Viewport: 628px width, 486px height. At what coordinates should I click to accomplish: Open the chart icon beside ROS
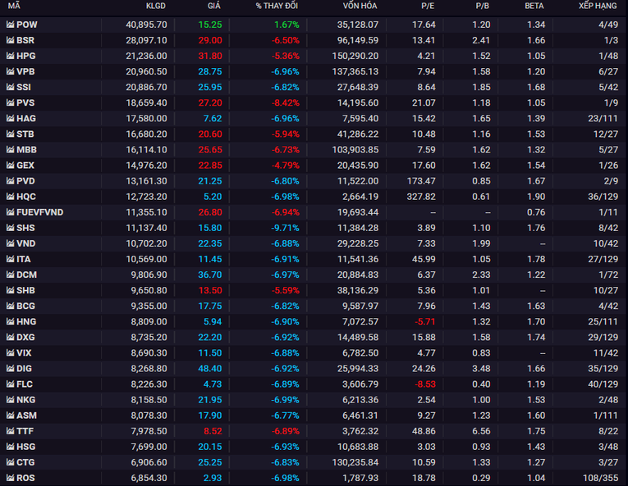point(10,478)
